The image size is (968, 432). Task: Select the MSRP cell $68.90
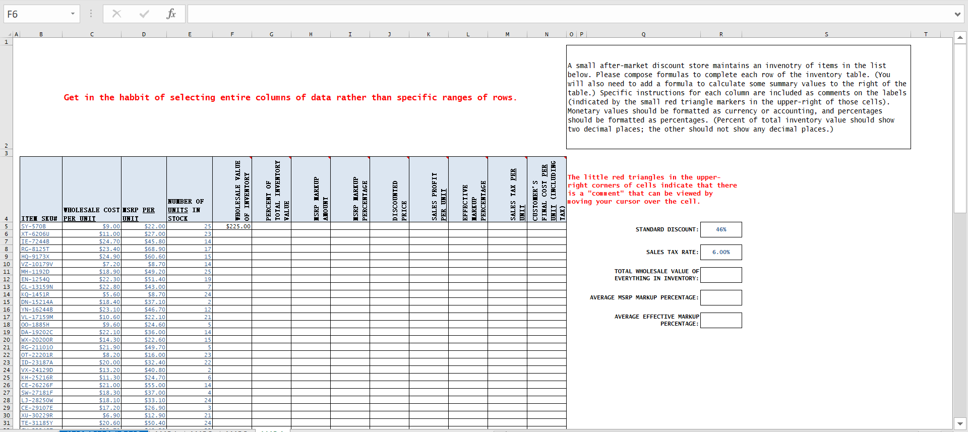point(144,249)
